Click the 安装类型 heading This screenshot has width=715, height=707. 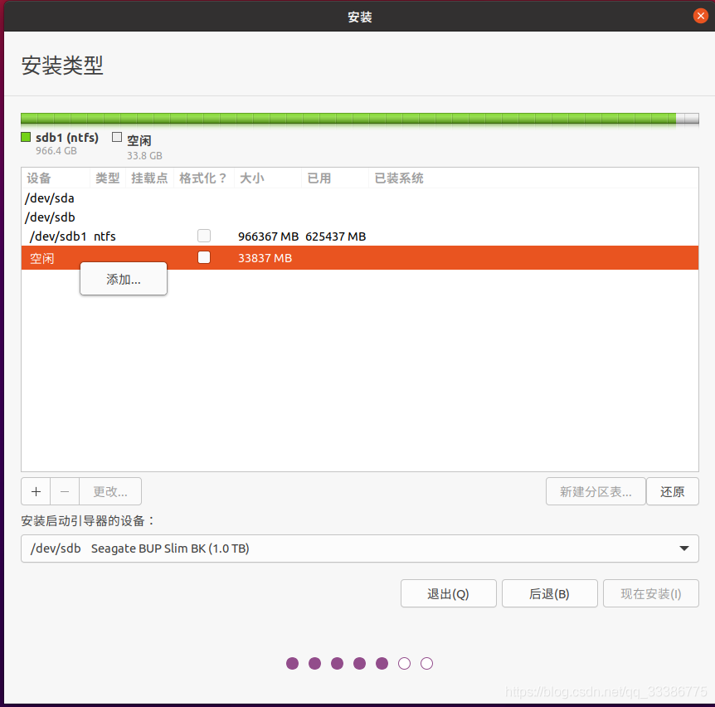[x=62, y=66]
